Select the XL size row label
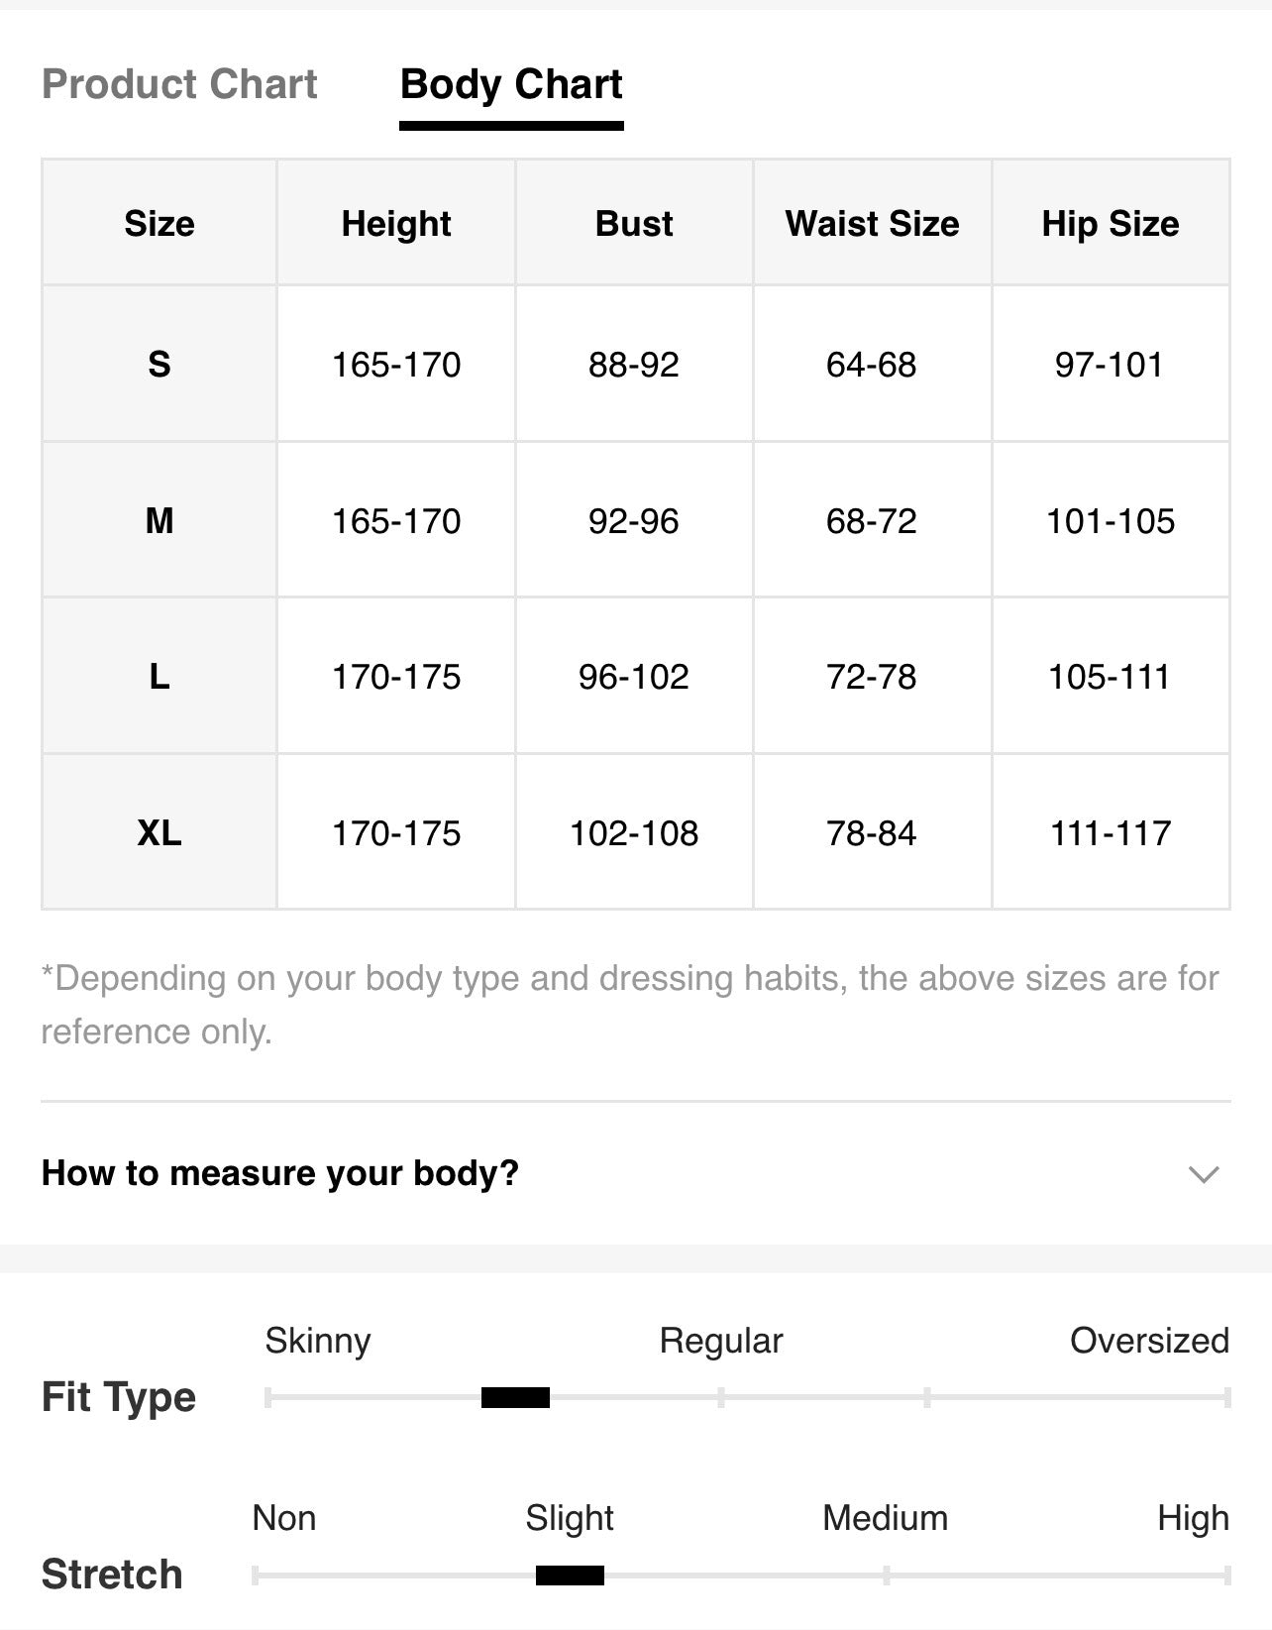 tap(159, 832)
